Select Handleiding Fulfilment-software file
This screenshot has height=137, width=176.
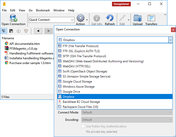(x=32, y=53)
